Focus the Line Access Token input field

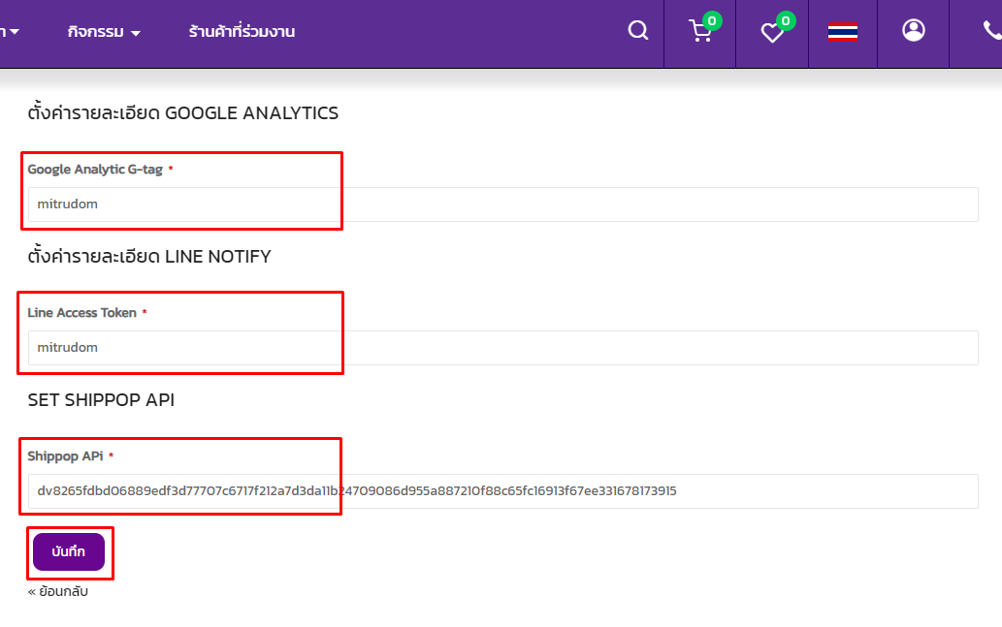(x=502, y=348)
